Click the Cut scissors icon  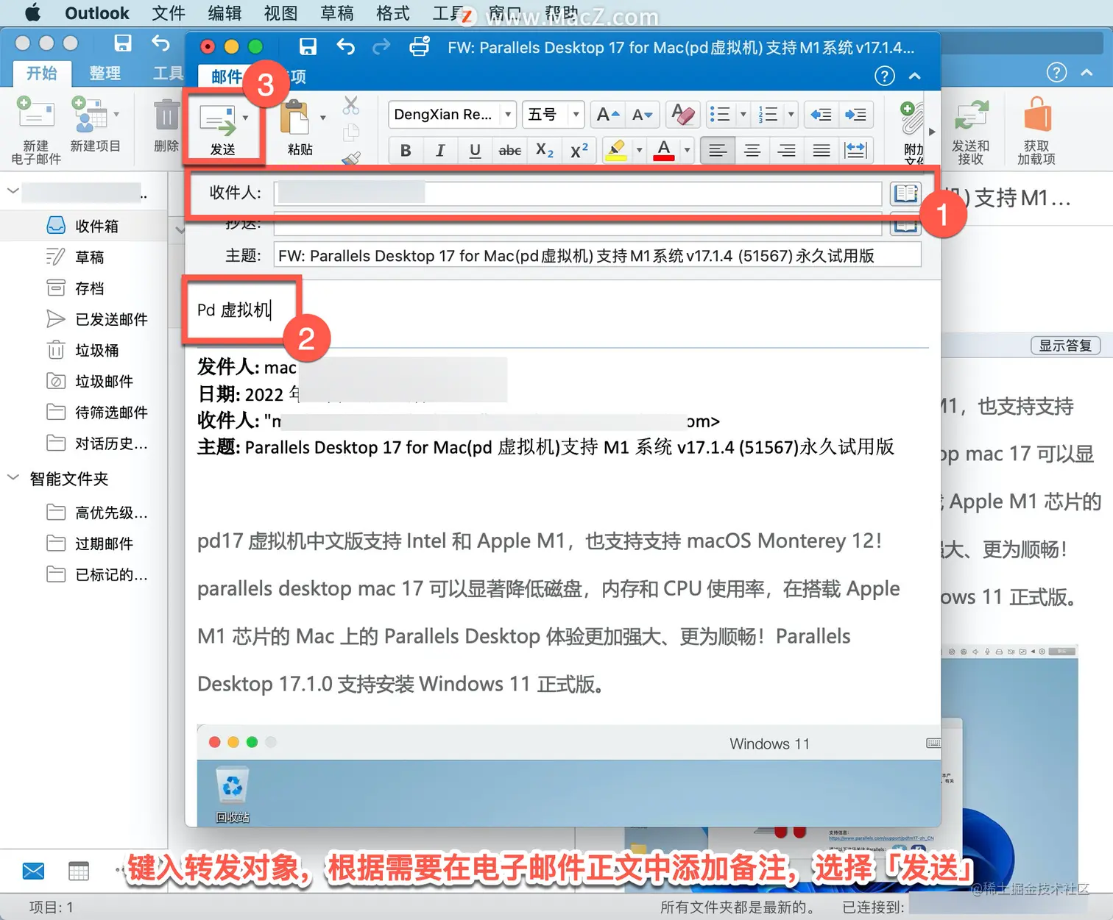point(351,105)
